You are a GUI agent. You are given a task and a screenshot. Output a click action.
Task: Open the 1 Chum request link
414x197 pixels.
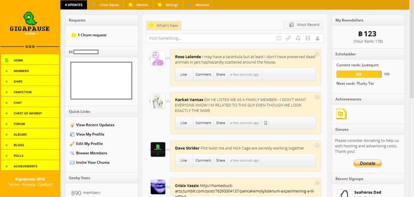pyautogui.click(x=92, y=35)
